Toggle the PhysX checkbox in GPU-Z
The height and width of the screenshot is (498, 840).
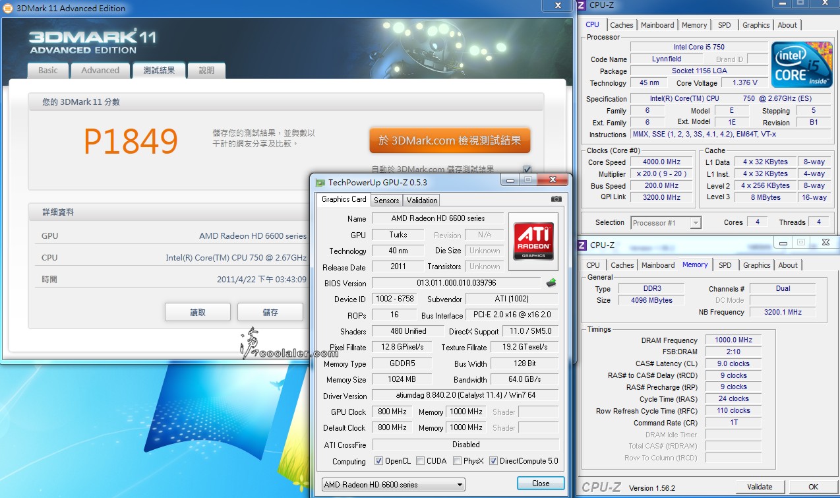point(458,461)
